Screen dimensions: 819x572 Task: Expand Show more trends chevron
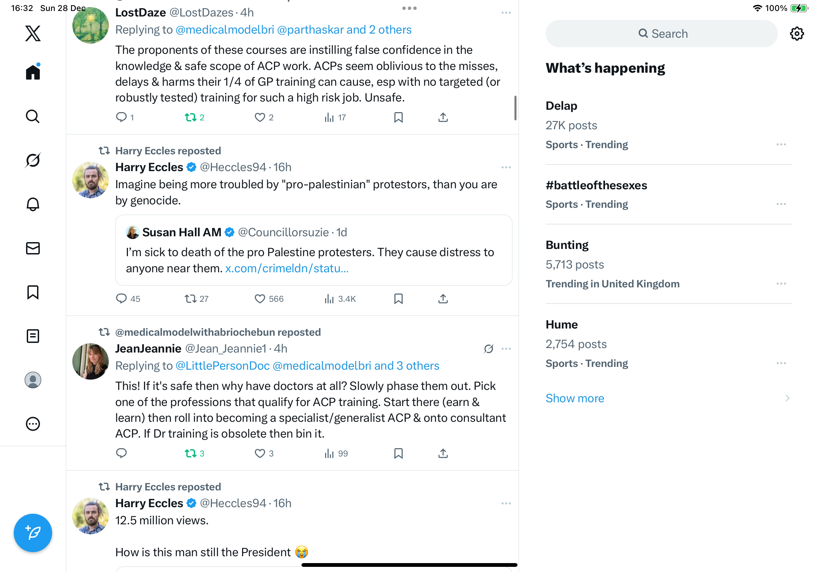(787, 398)
